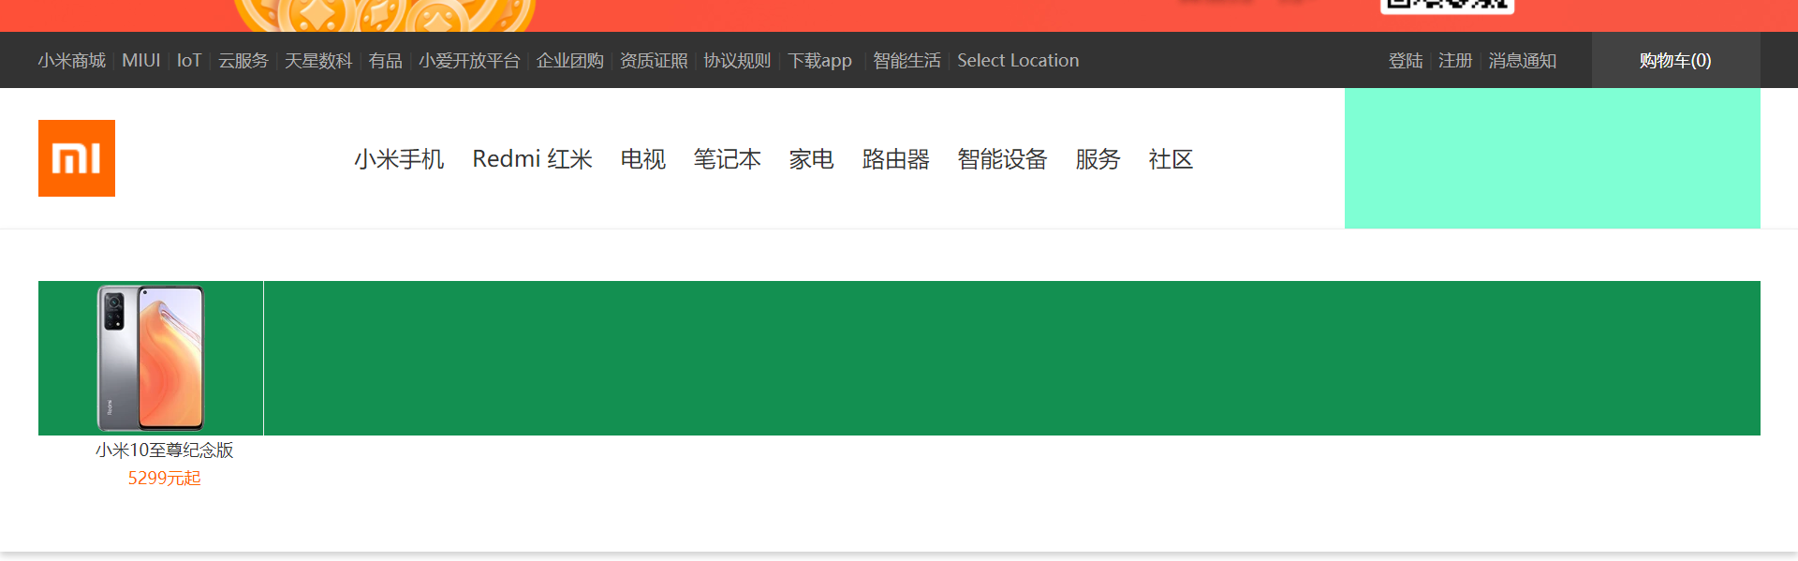Open 智能生活 link
The height and width of the screenshot is (561, 1798).
[x=906, y=61]
